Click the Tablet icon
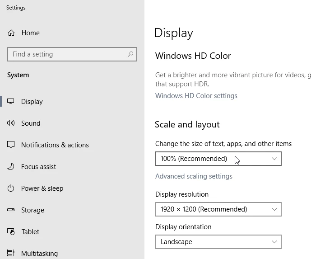311x259 pixels. [x=11, y=231]
